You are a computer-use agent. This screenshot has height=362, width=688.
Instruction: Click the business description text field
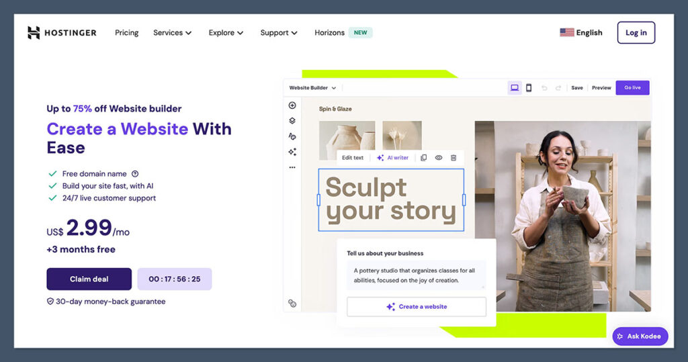(x=417, y=275)
